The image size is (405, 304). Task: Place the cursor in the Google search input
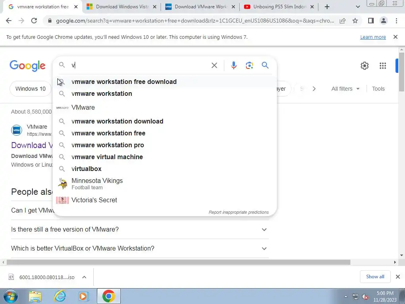point(140,65)
